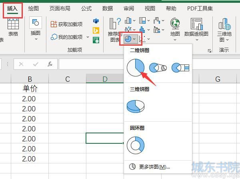Screen dimensions: 240x179
Task: Select column B header
Action: click(x=30, y=79)
